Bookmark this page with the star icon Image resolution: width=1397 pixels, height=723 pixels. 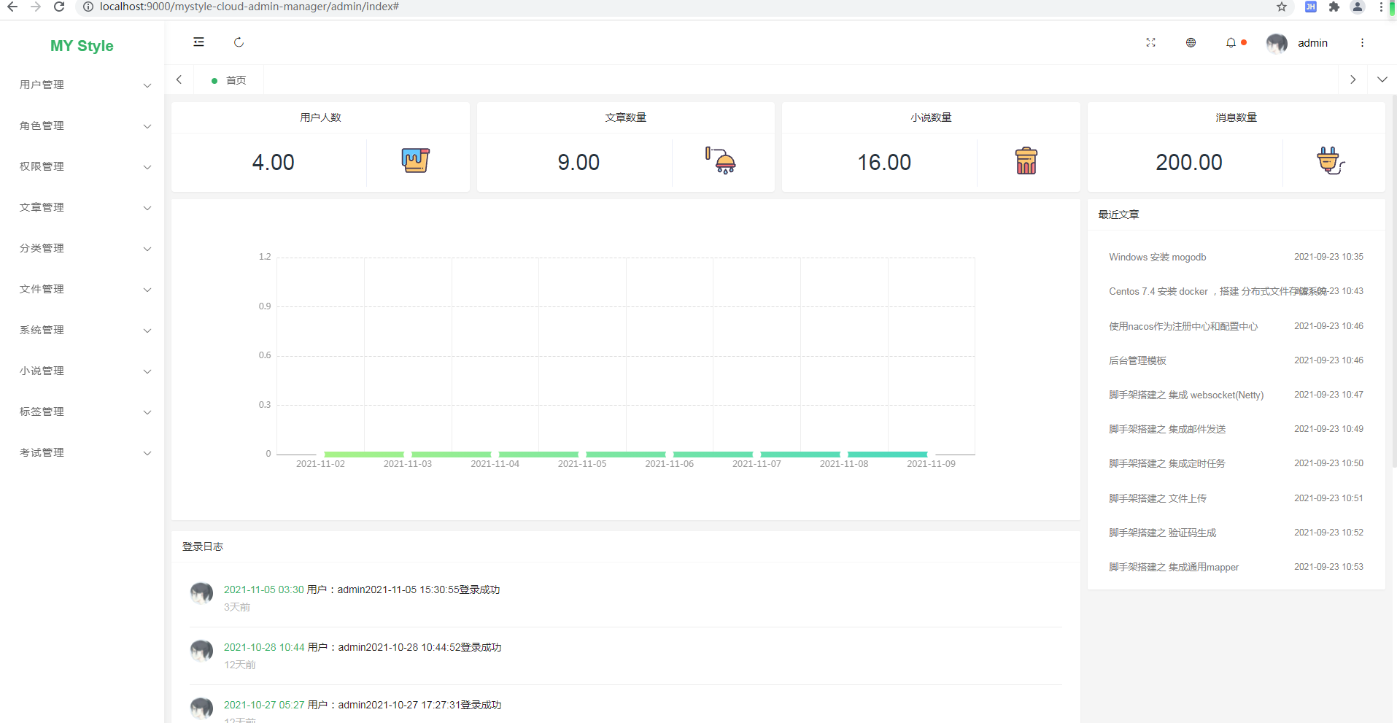click(x=1282, y=7)
